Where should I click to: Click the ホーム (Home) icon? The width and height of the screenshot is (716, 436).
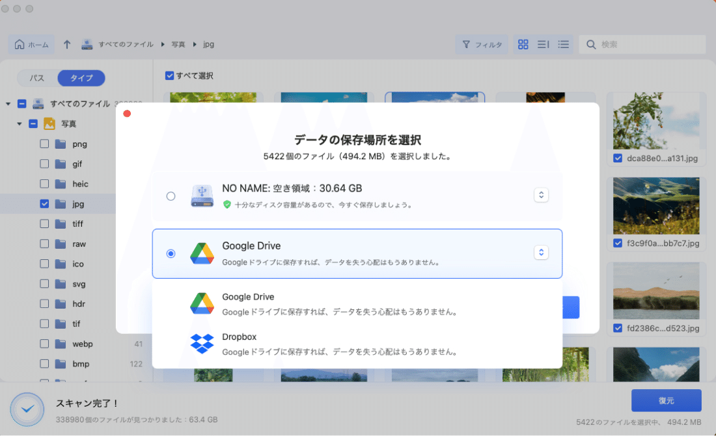click(20, 44)
